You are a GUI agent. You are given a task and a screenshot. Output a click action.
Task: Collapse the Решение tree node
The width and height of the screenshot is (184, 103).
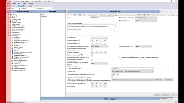7,17
